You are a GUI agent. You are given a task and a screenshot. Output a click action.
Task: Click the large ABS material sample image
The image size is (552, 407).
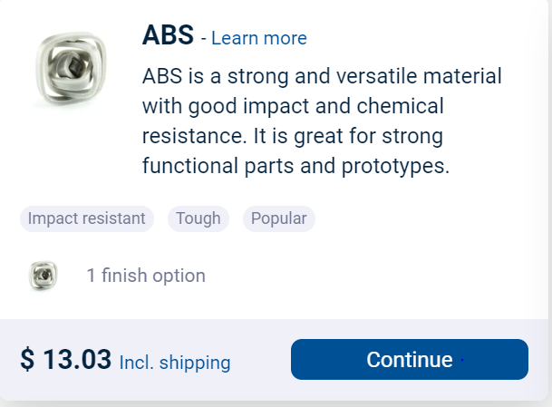click(x=71, y=69)
